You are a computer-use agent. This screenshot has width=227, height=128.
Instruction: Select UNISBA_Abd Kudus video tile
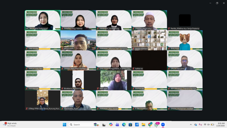click(x=149, y=20)
